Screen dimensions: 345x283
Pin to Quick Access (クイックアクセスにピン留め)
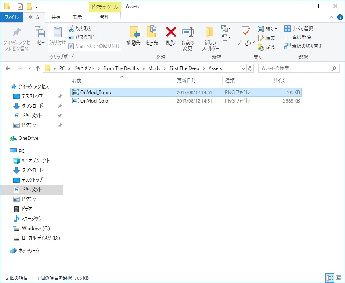(x=17, y=38)
